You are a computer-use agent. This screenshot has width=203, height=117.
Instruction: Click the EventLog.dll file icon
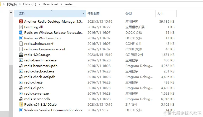click(x=21, y=27)
